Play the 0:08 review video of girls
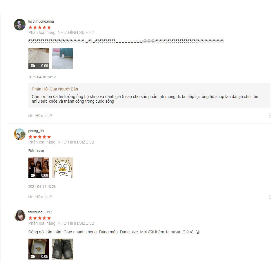This screenshot has width=276, height=276. pos(39,168)
